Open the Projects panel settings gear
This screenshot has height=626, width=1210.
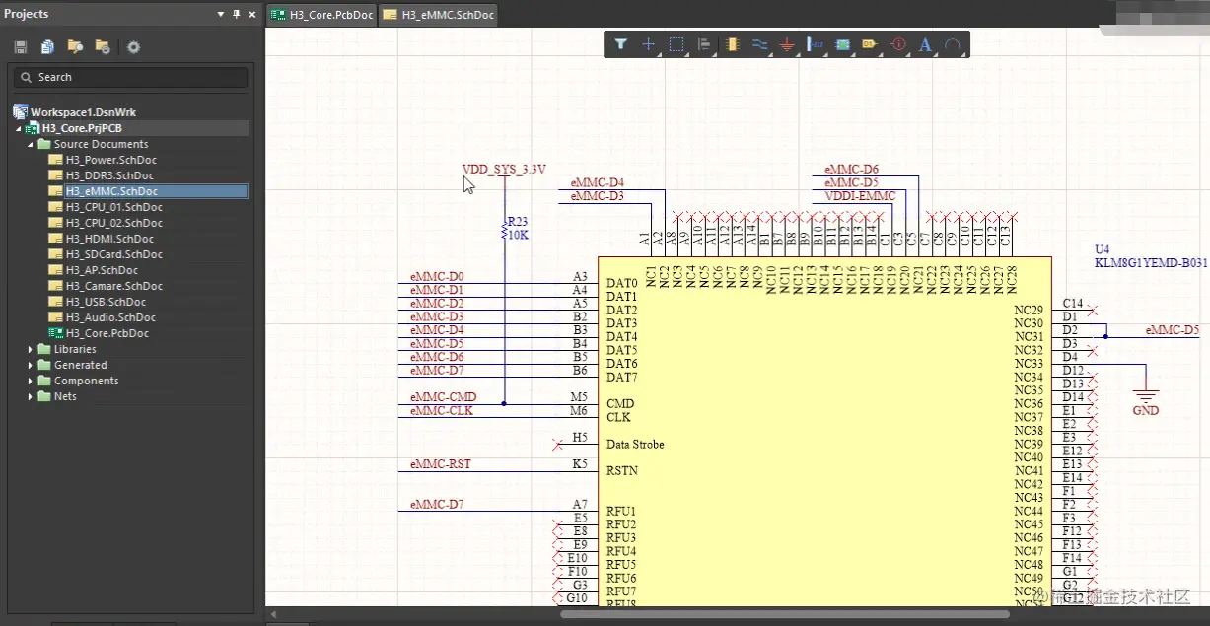(x=134, y=47)
